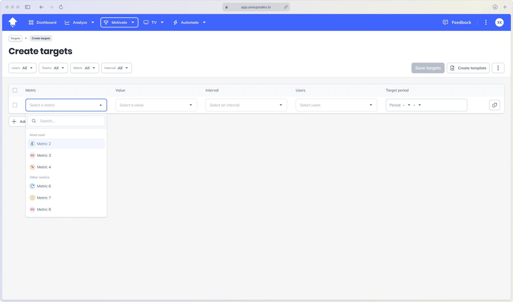Click the refresh-circle icon of Metric 6

32,186
